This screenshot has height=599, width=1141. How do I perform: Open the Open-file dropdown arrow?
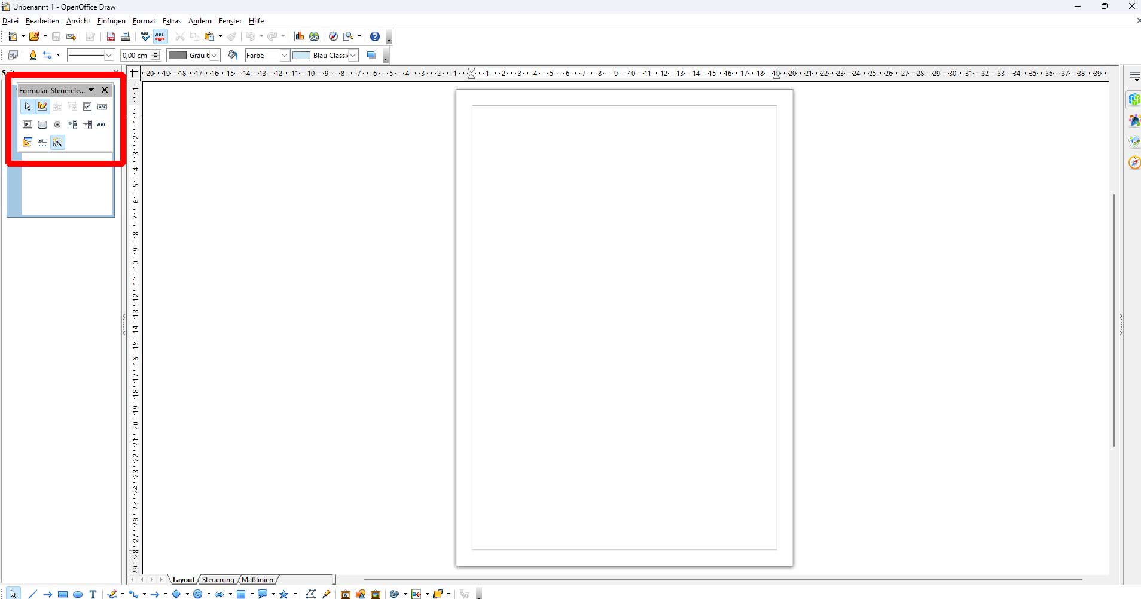[x=45, y=36]
